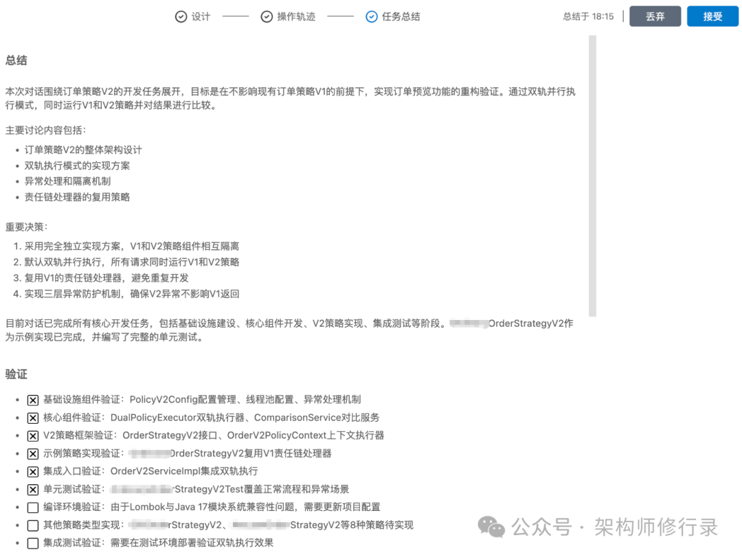Click the 丢弃 button
This screenshot has width=742, height=557.
pos(655,16)
